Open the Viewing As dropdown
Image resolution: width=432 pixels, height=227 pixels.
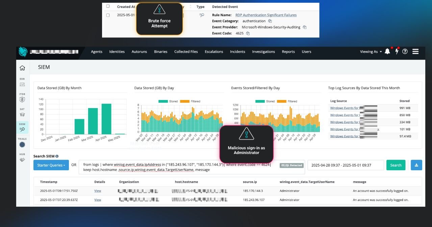371,52
